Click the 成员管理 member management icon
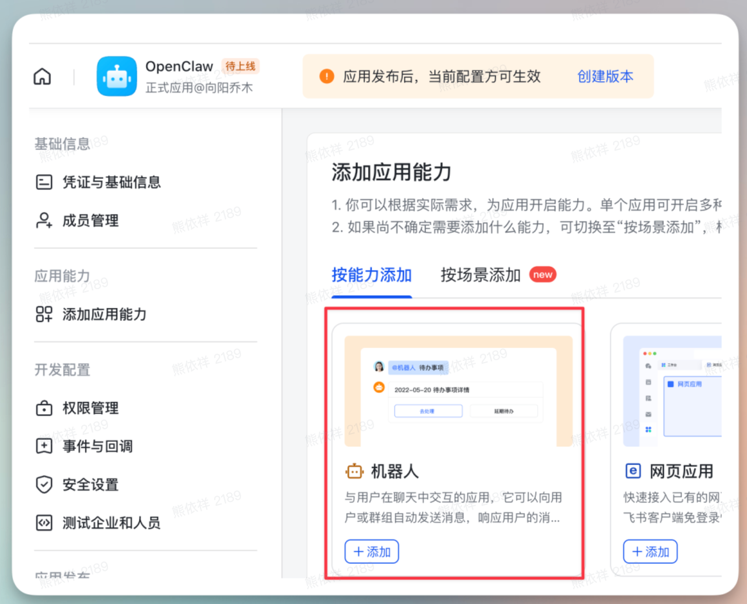This screenshot has width=747, height=604. 44,220
